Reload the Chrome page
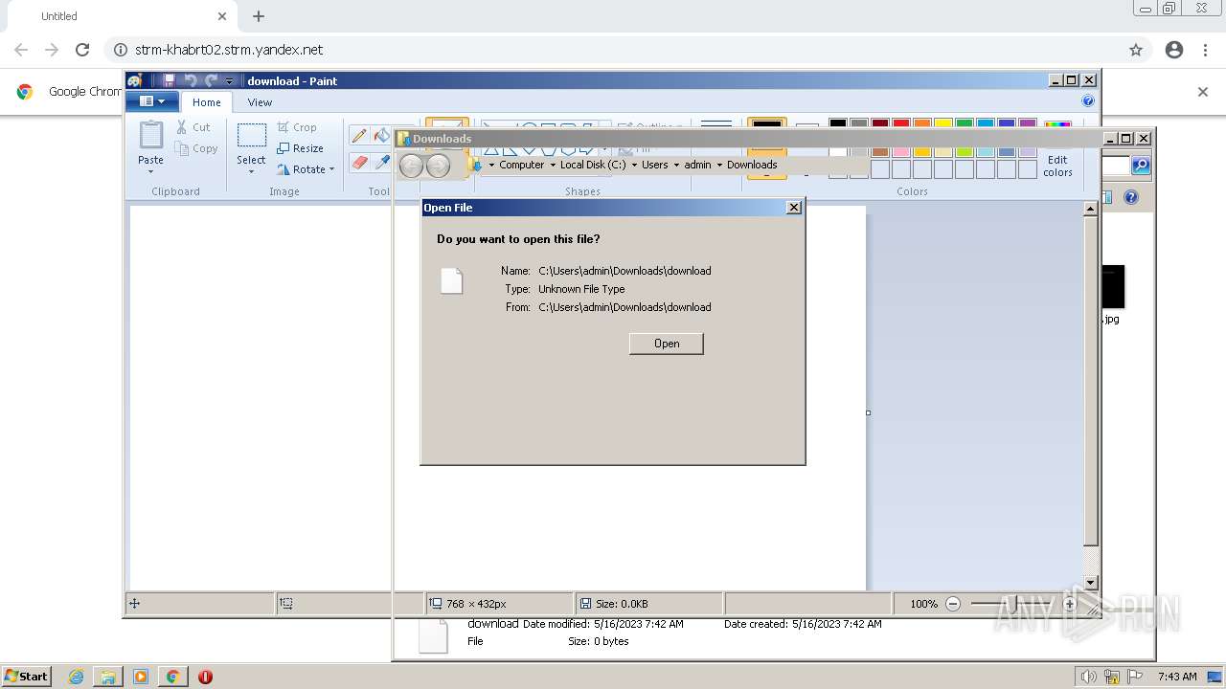The height and width of the screenshot is (689, 1226). (x=82, y=50)
